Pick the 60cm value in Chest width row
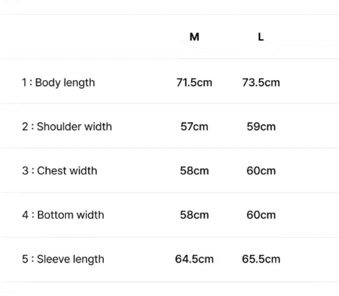The image size is (339, 296). point(261,170)
